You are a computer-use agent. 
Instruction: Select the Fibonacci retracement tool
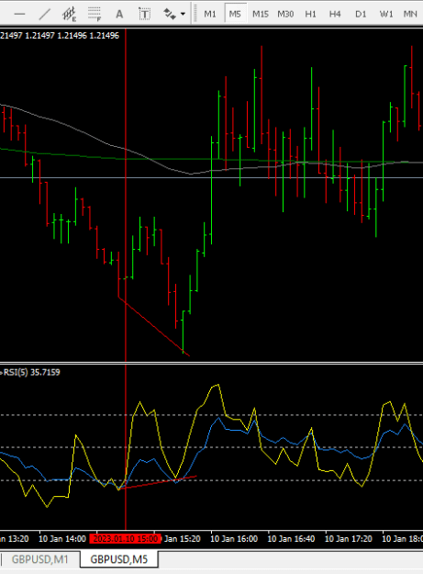click(95, 15)
